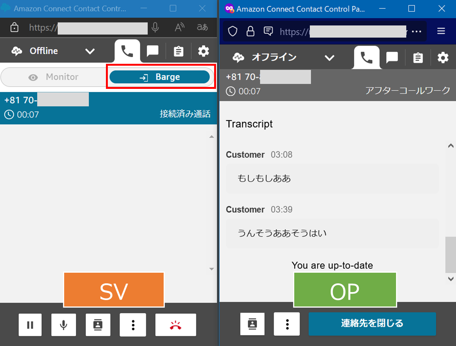Open the phone tab in the SV panel

click(x=127, y=51)
